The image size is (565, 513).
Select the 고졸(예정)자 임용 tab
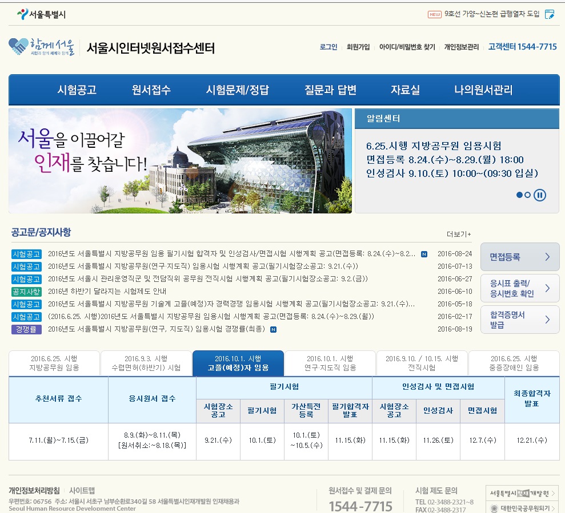tap(238, 363)
